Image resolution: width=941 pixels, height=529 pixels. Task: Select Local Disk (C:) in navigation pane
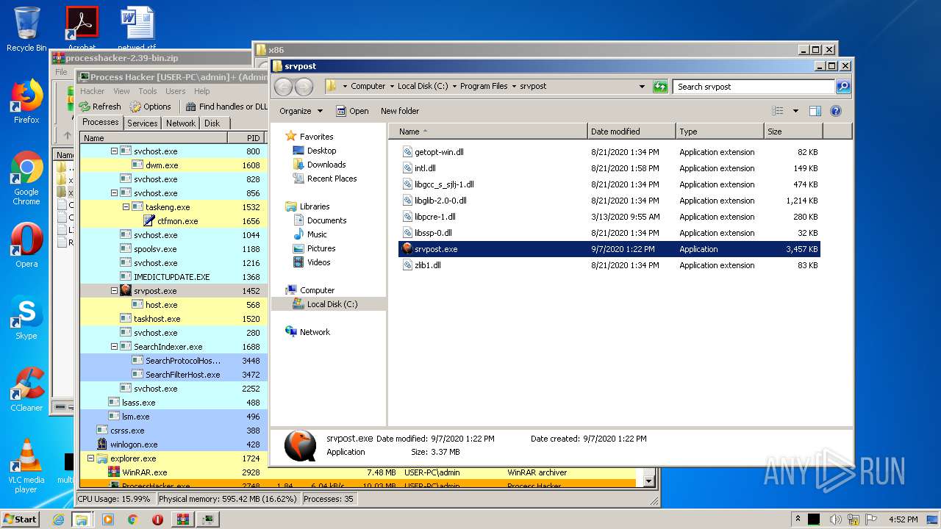[325, 304]
